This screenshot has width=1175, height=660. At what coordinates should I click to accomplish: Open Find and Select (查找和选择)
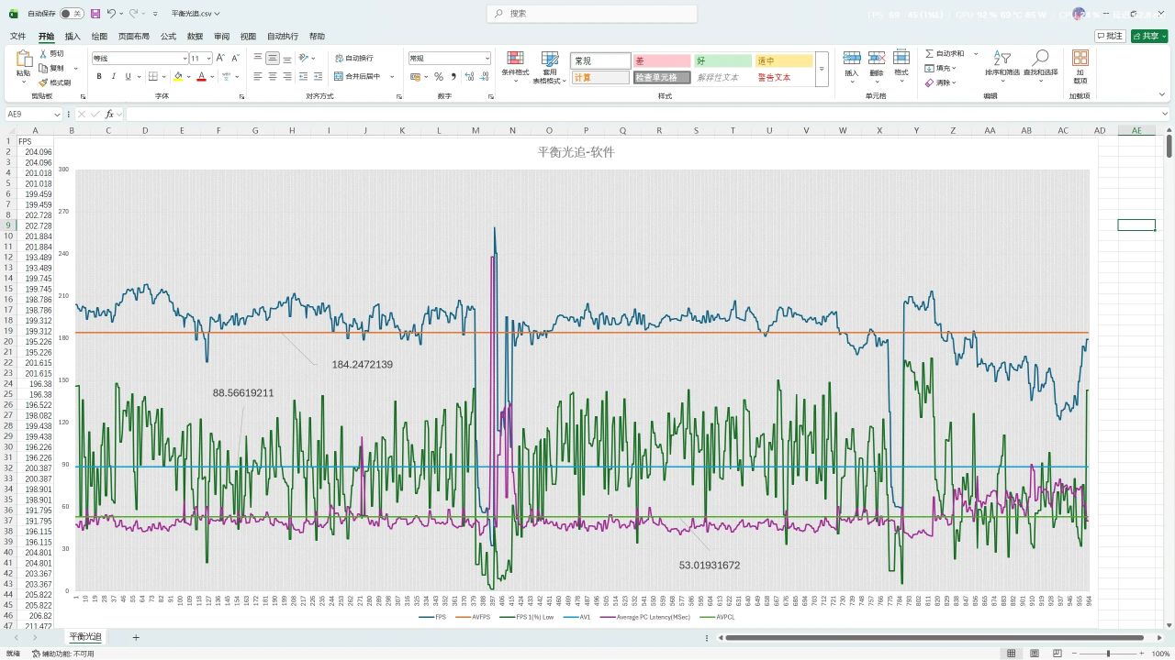click(1040, 64)
